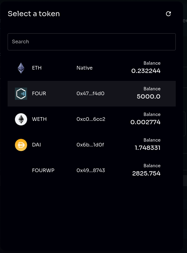Click the Select a token heading
The height and width of the screenshot is (253, 187).
coord(34,14)
